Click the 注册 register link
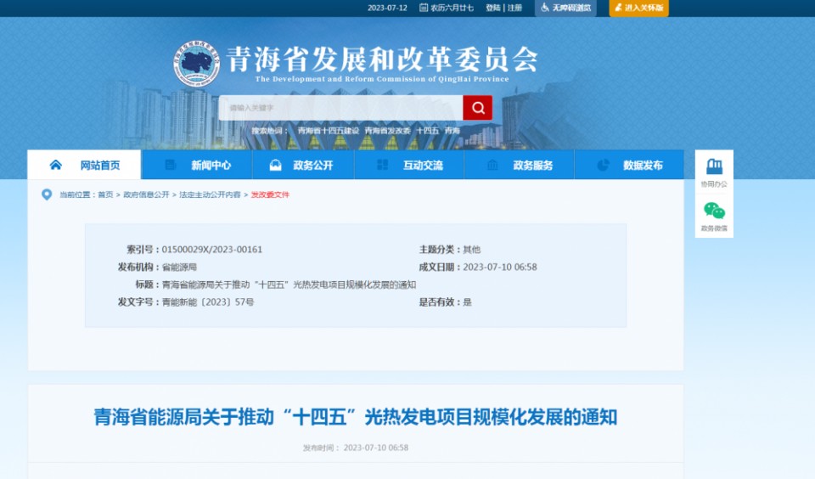Screen dimensions: 815x479 click(x=515, y=8)
